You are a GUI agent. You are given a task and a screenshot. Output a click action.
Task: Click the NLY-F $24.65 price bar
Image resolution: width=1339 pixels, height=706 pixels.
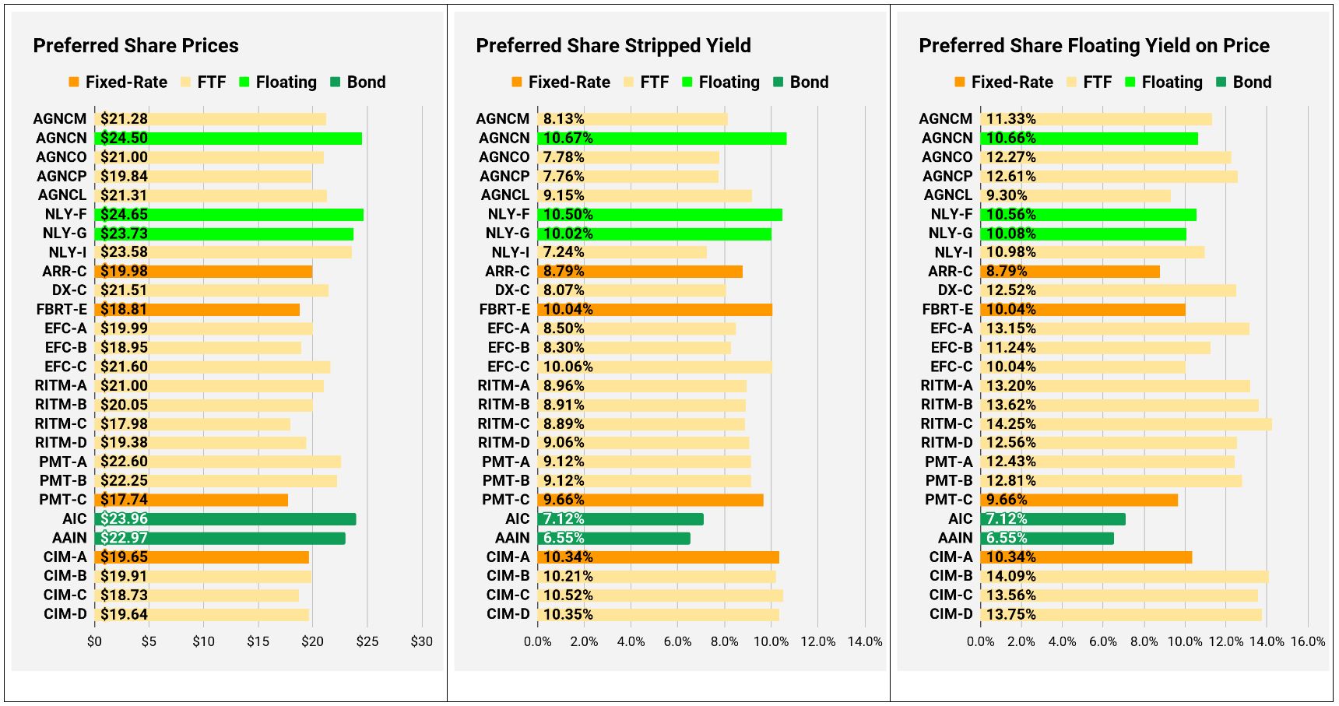coord(229,215)
